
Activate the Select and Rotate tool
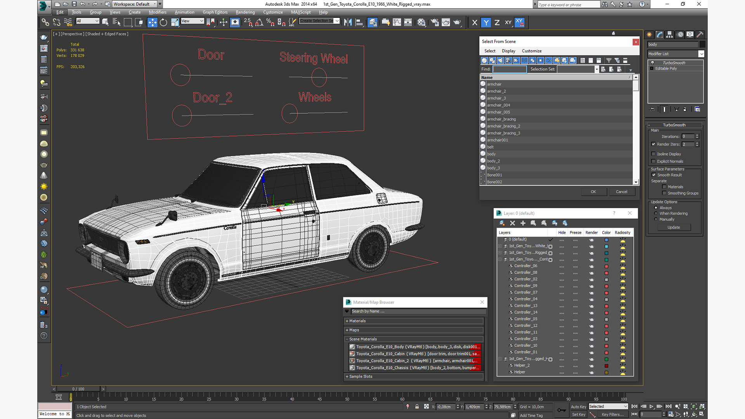(163, 23)
